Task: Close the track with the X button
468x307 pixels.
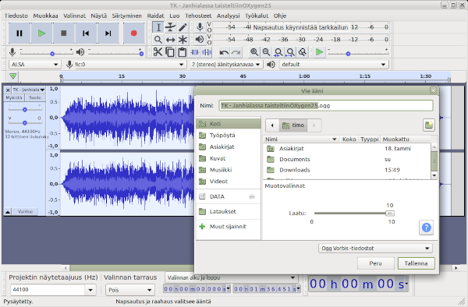Action: click(x=8, y=90)
